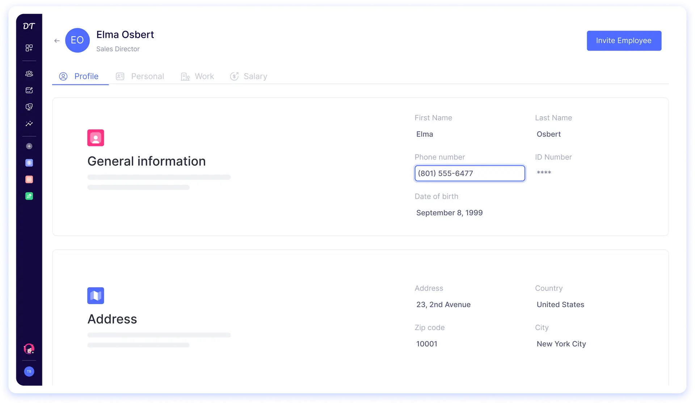Open the people/team icon in sidebar

pos(29,74)
